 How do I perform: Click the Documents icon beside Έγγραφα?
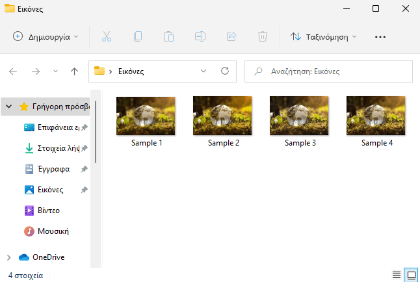click(x=29, y=169)
